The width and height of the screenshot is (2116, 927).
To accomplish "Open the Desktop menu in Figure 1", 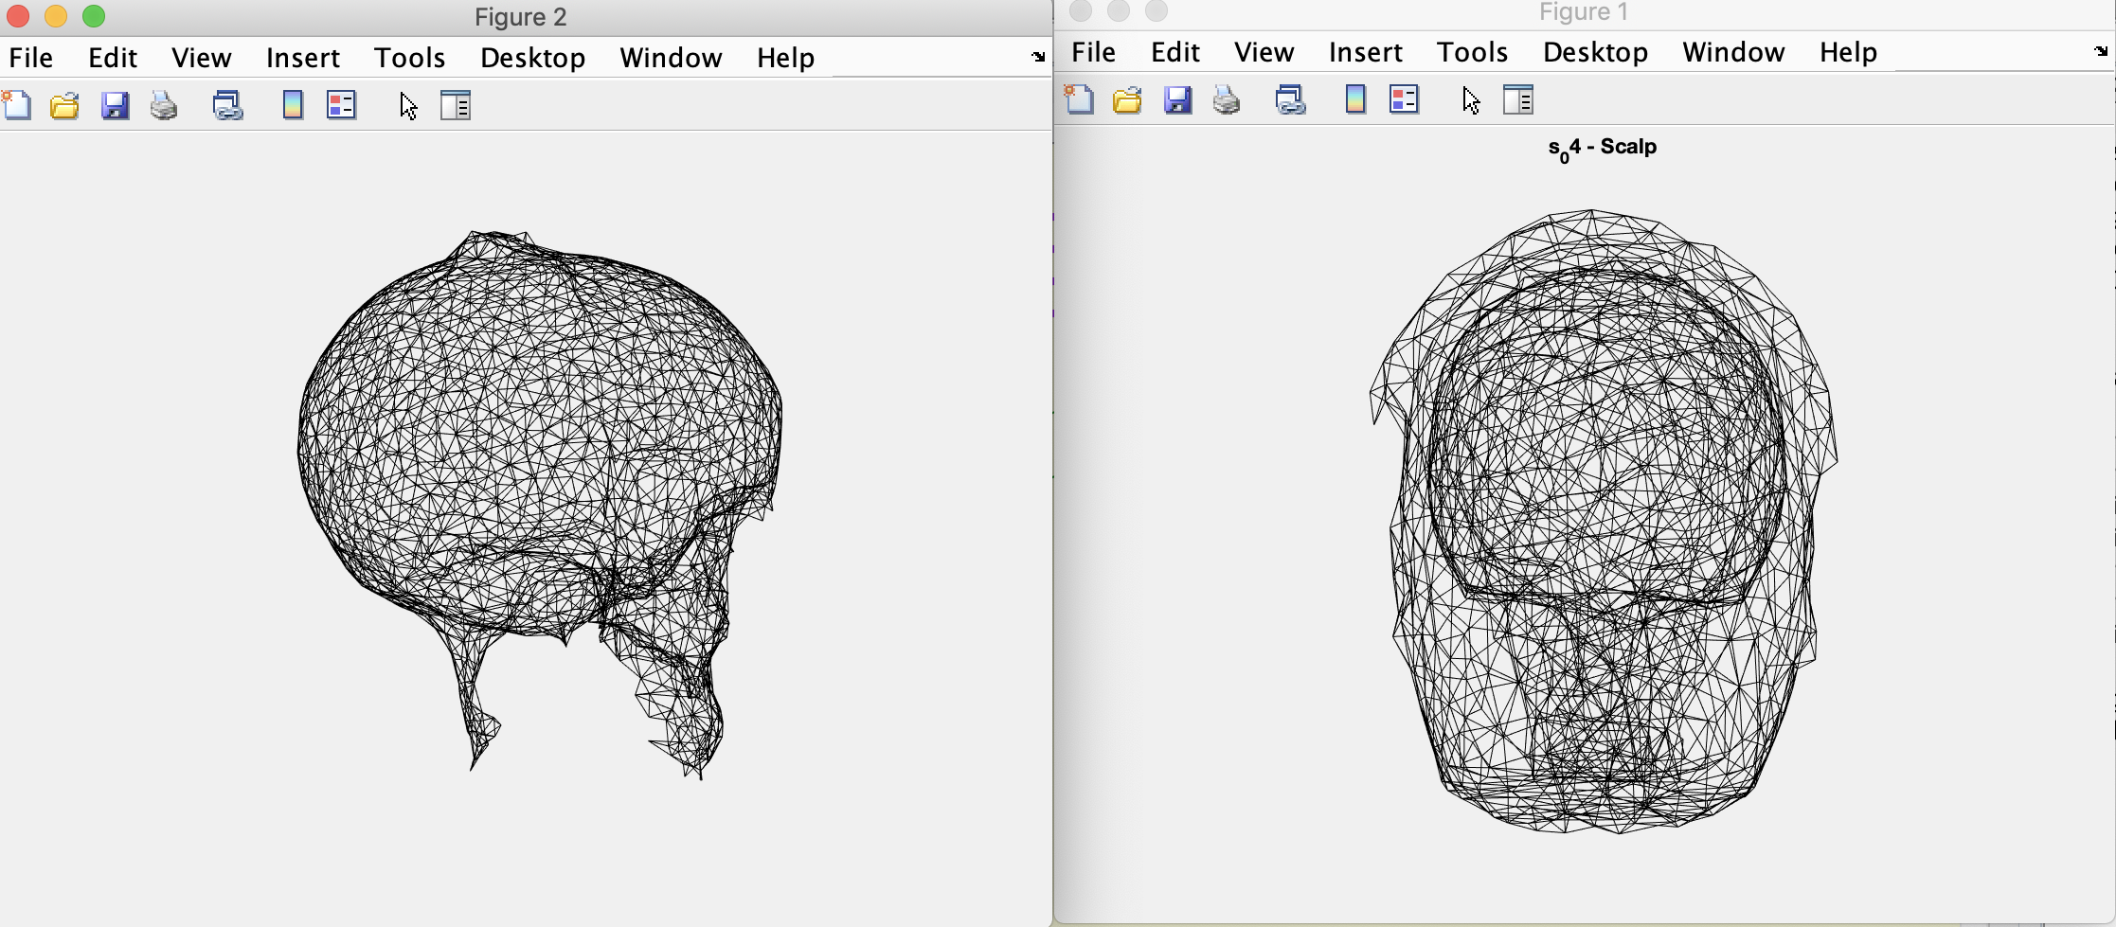I will coord(1595,52).
